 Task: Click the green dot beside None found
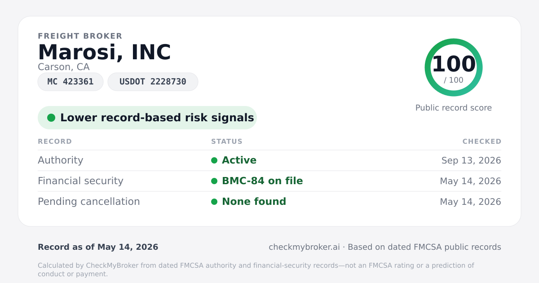pyautogui.click(x=214, y=202)
